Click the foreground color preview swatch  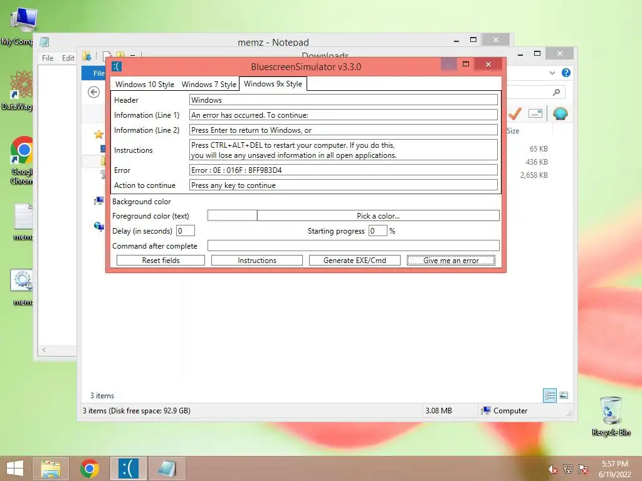(232, 215)
